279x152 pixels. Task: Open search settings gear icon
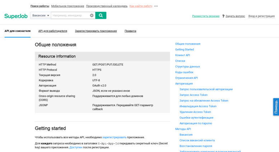[x=92, y=15]
